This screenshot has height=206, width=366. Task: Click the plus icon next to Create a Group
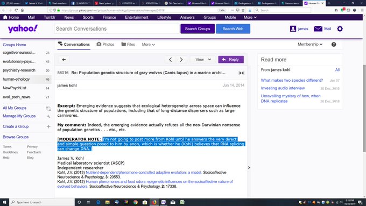pos(48,126)
